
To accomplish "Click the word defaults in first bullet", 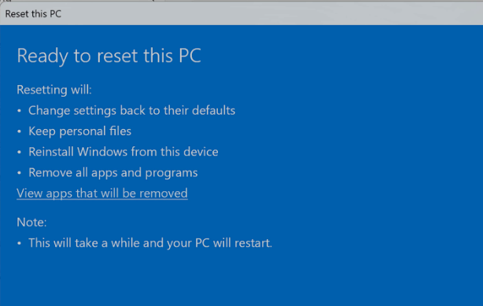I will 214,110.
